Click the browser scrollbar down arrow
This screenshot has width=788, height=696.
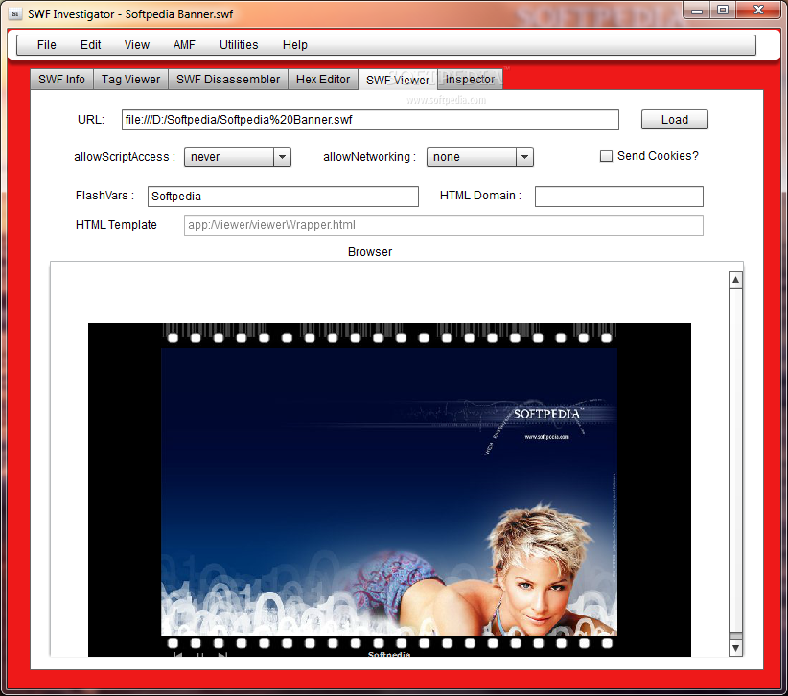[x=735, y=648]
